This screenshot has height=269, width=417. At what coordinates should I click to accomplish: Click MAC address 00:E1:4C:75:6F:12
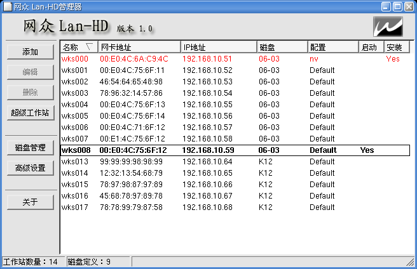coord(132,139)
